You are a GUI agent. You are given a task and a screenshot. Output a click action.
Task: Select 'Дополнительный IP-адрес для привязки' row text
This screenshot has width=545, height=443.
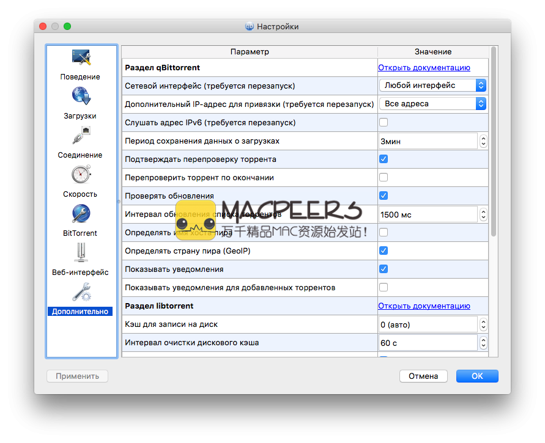(x=249, y=104)
